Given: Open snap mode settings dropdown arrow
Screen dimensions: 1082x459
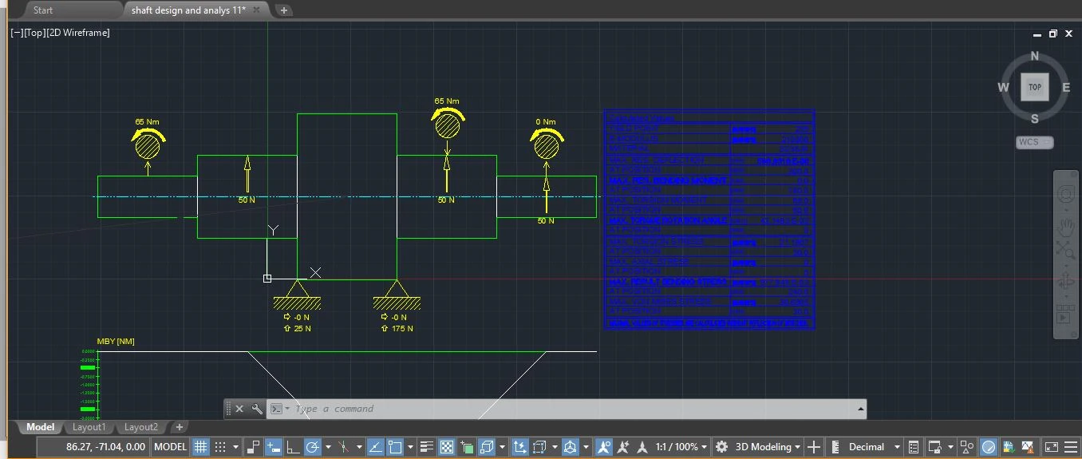Looking at the screenshot, I should (235, 447).
